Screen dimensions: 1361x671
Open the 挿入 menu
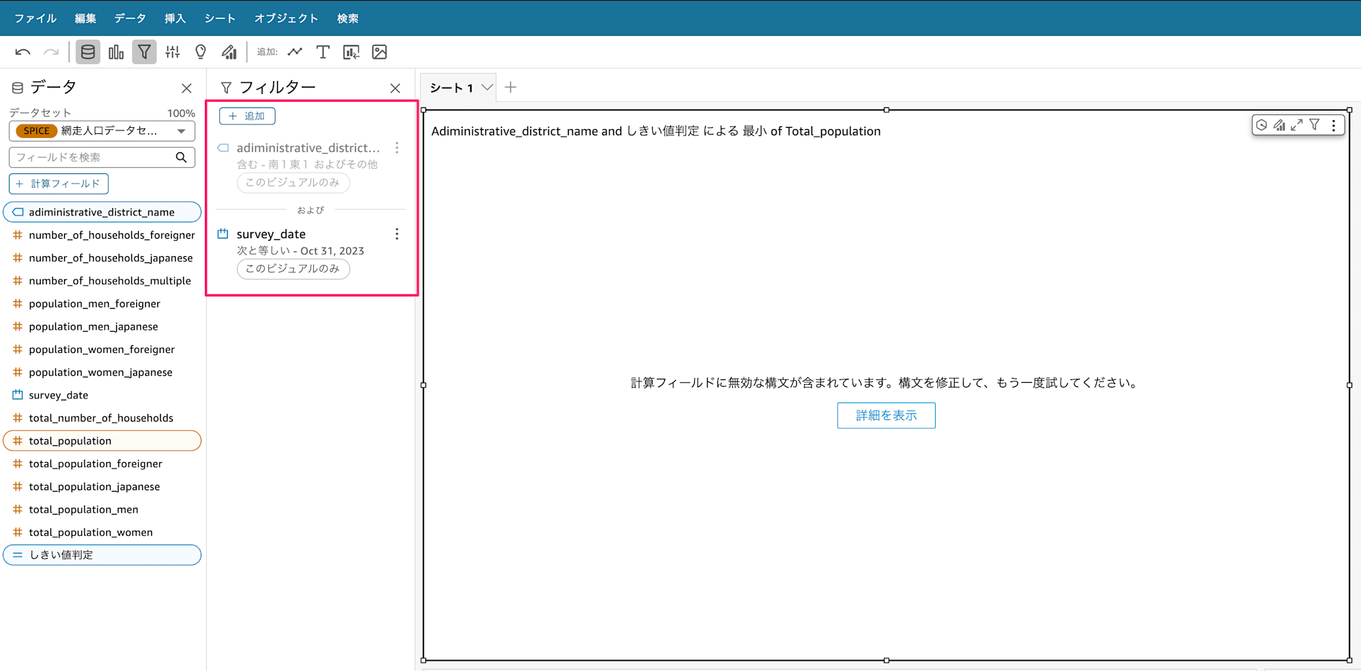[175, 18]
